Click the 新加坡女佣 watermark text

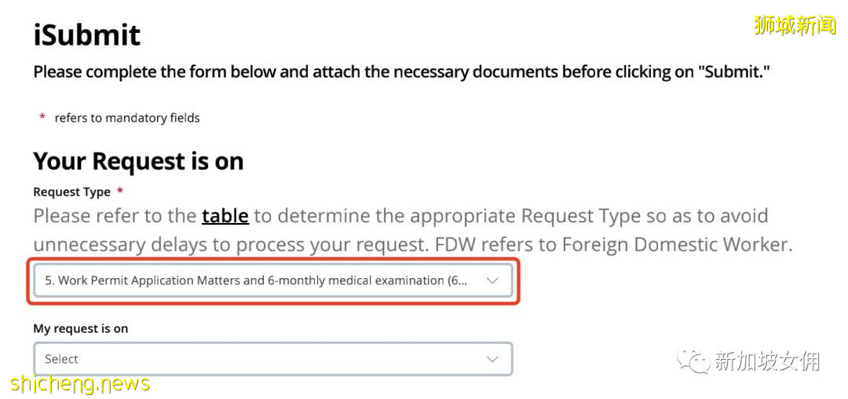(x=766, y=361)
